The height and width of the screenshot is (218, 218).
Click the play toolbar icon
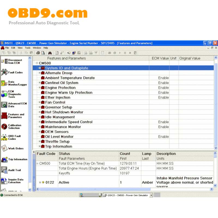click(x=120, y=53)
